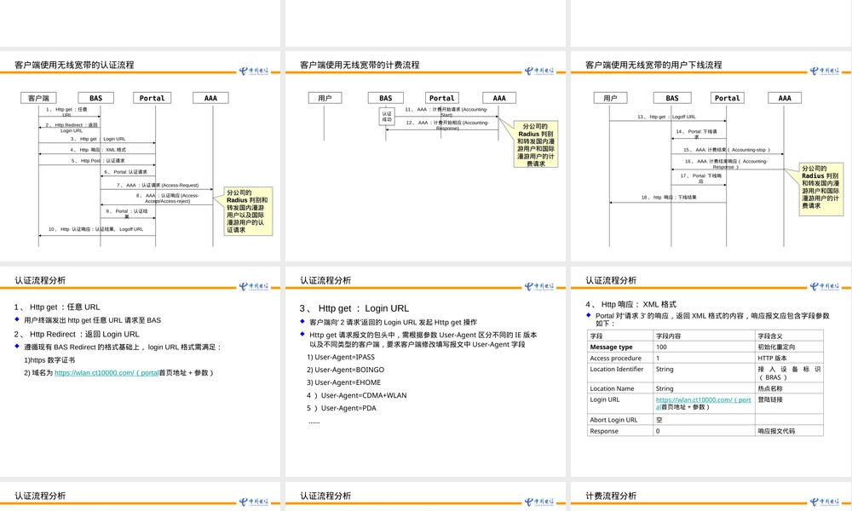Click the Portal box in the 用户下线流程 diagram

tap(727, 98)
